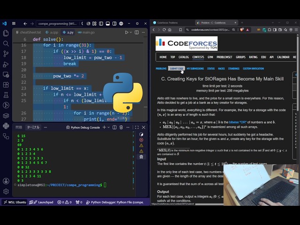
Task: Toggle browser sidebar panel icon
Action: pos(275,30)
